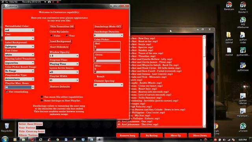Open mail.txt file on desktop
Image resolution: width=252 pixels, height=142 pixels.
point(229,52)
